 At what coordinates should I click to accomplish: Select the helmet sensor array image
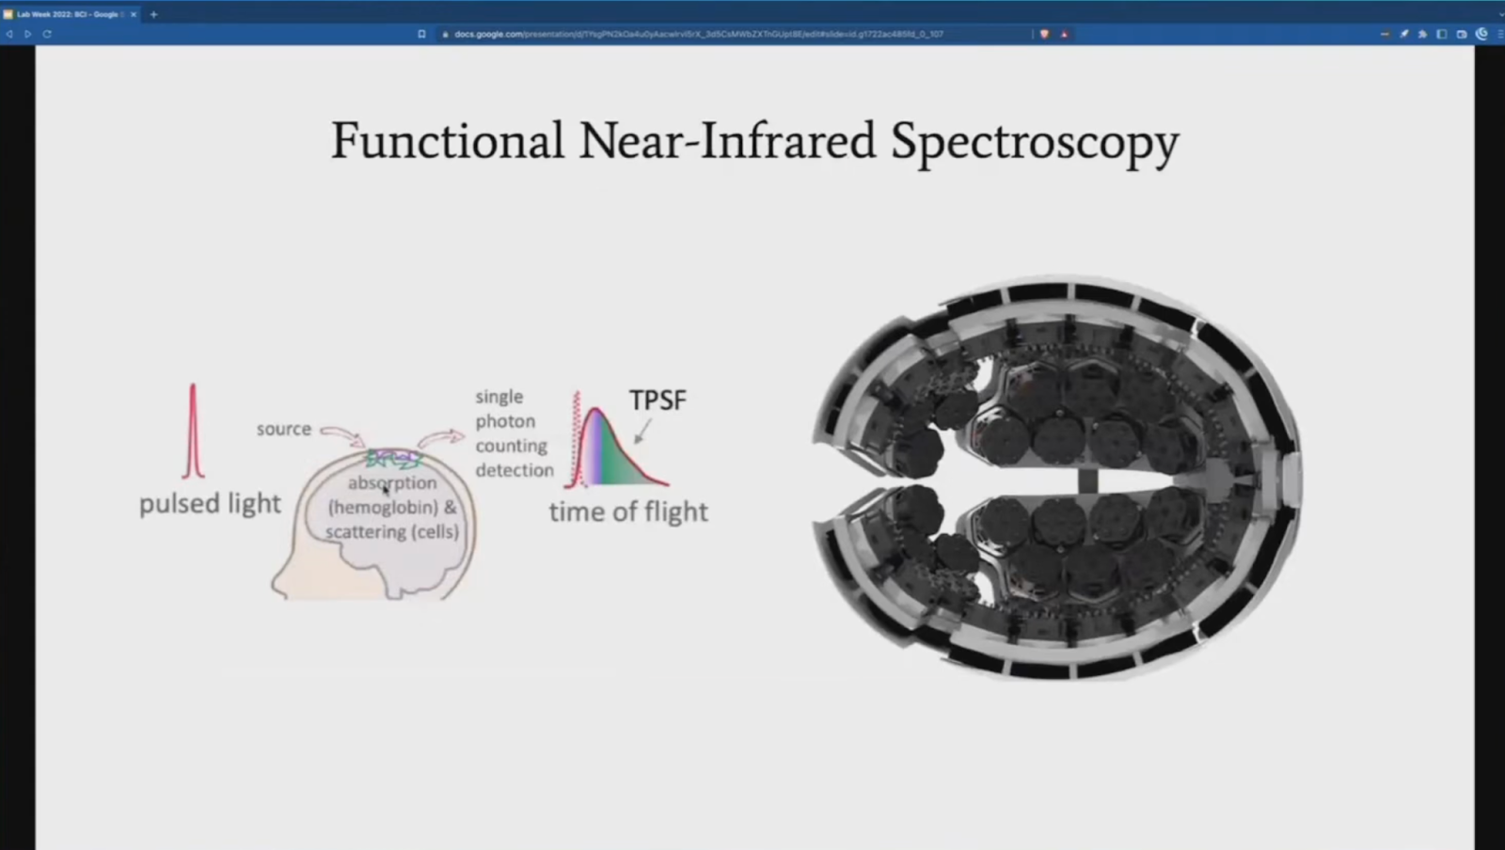(1057, 478)
